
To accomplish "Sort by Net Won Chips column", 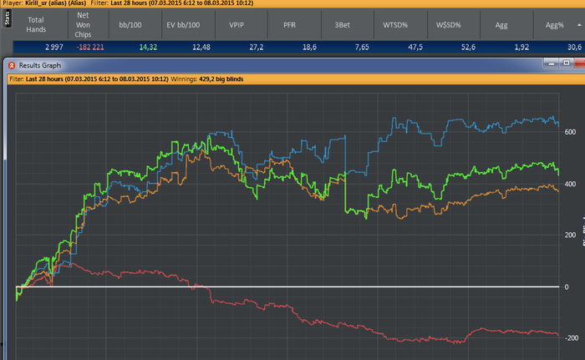I will point(83,24).
